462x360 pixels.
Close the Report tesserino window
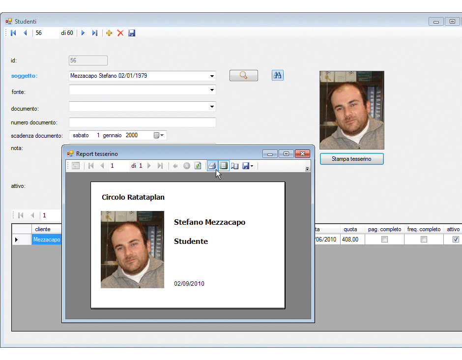coord(302,154)
